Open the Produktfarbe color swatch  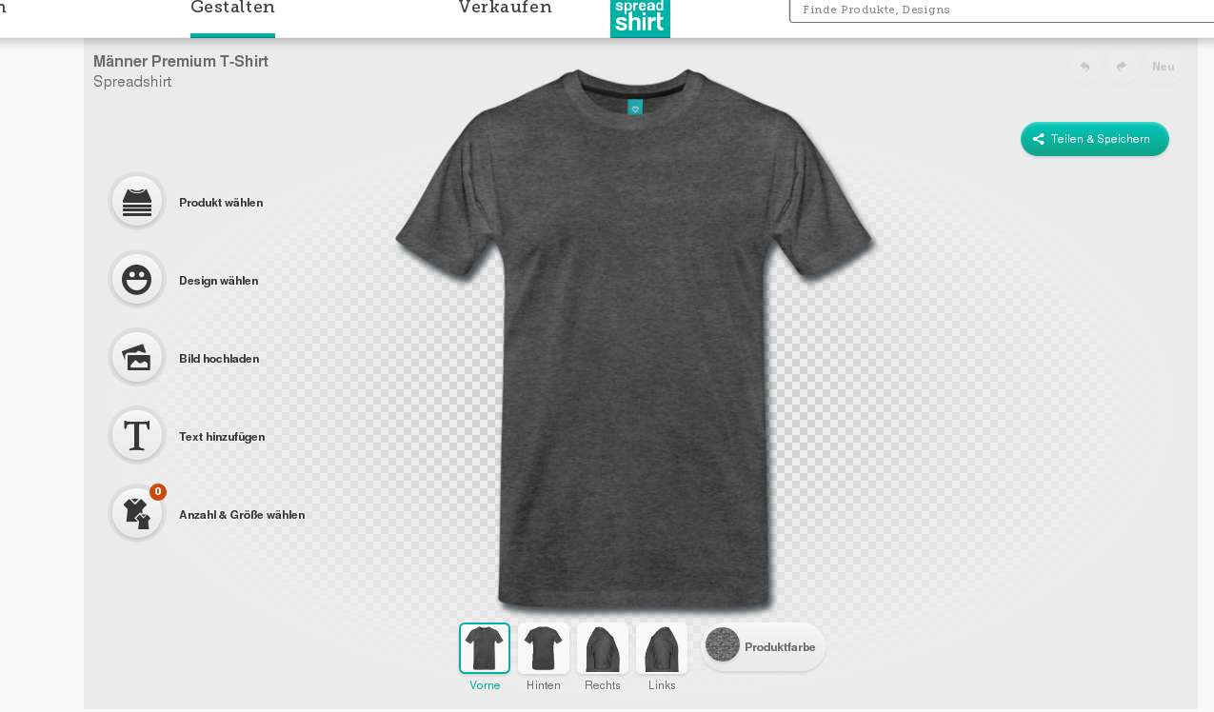pos(723,644)
